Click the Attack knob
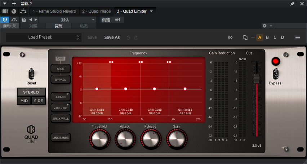Screen dimensions: 307x164 [125, 139]
